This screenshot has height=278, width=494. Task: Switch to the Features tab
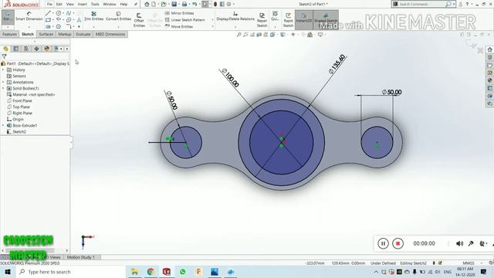[x=9, y=34]
